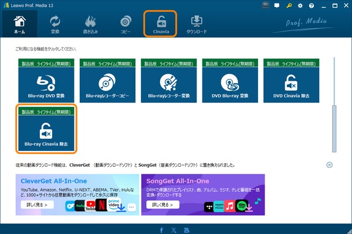
Task: Open the CleverGet All-In-One heading link
Action: (53, 181)
